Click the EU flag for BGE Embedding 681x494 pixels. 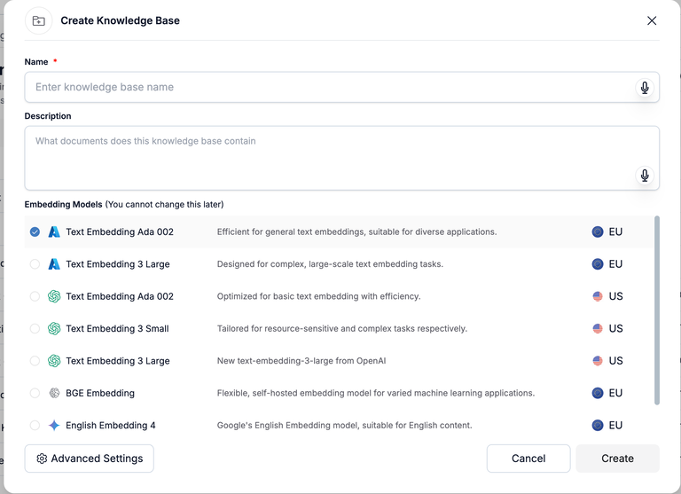[598, 393]
